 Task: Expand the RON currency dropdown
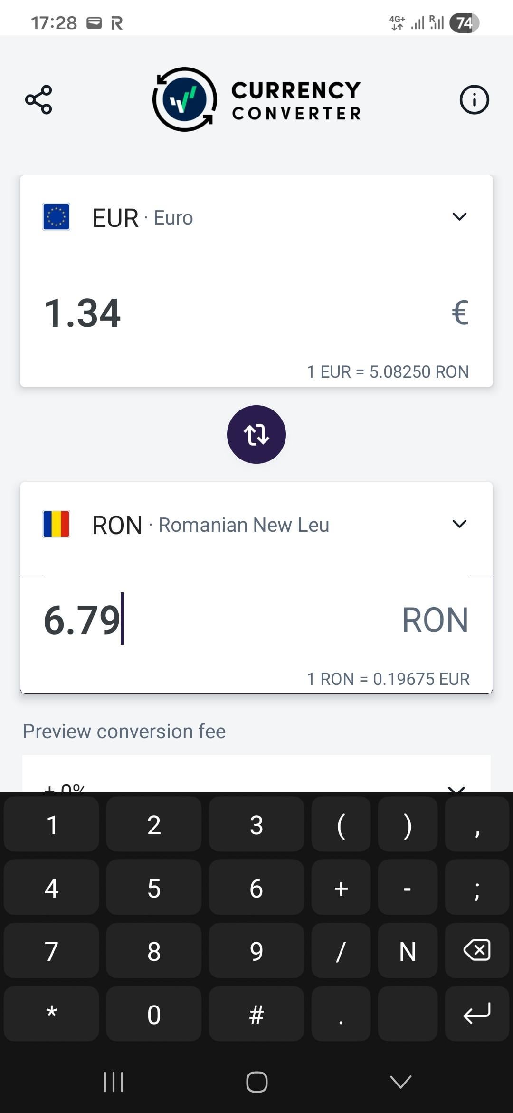tap(459, 524)
